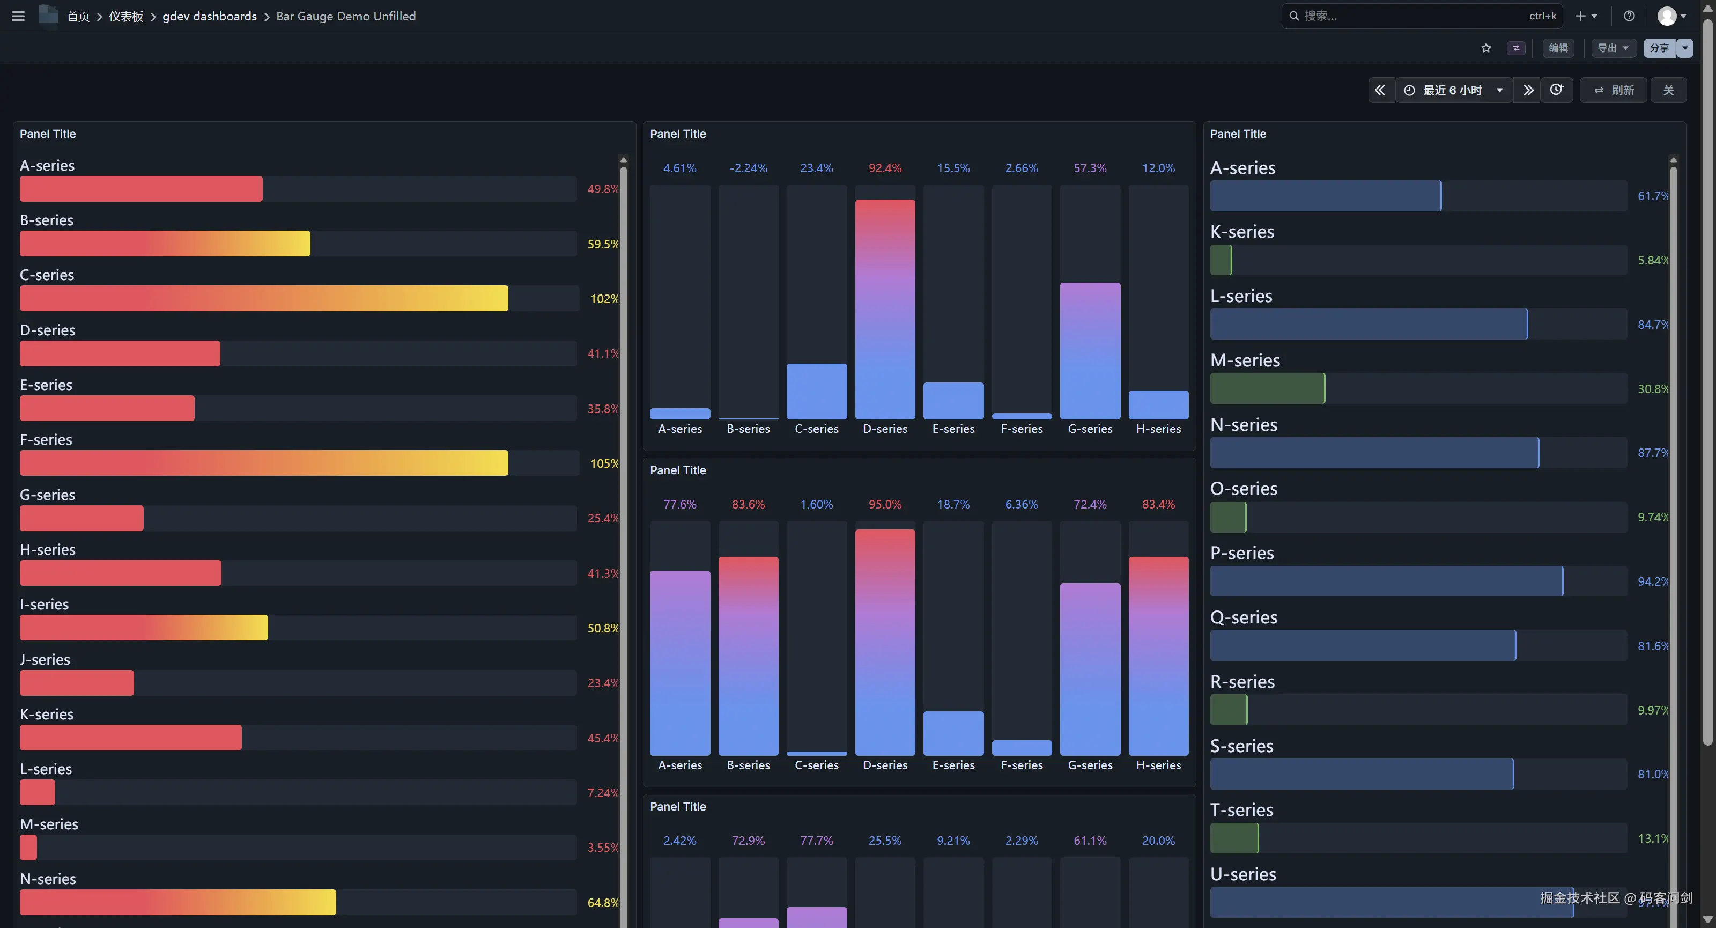
Task: Click the 57.3% G-series purple bar
Action: click(x=1091, y=351)
